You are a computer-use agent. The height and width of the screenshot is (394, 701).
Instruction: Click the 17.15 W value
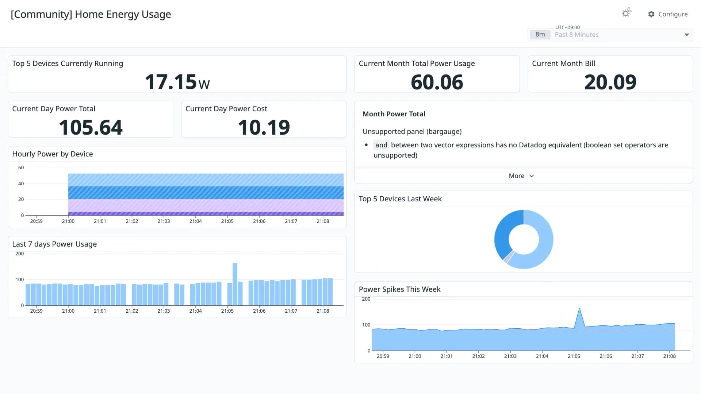click(177, 81)
